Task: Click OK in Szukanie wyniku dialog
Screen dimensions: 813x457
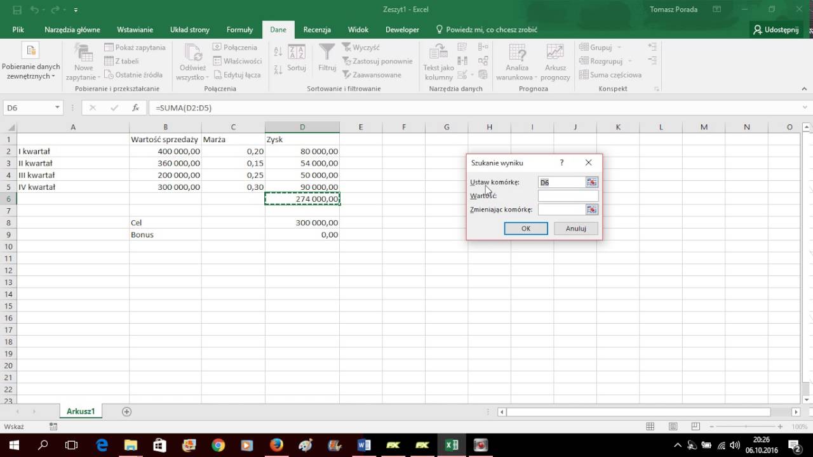Action: [526, 228]
